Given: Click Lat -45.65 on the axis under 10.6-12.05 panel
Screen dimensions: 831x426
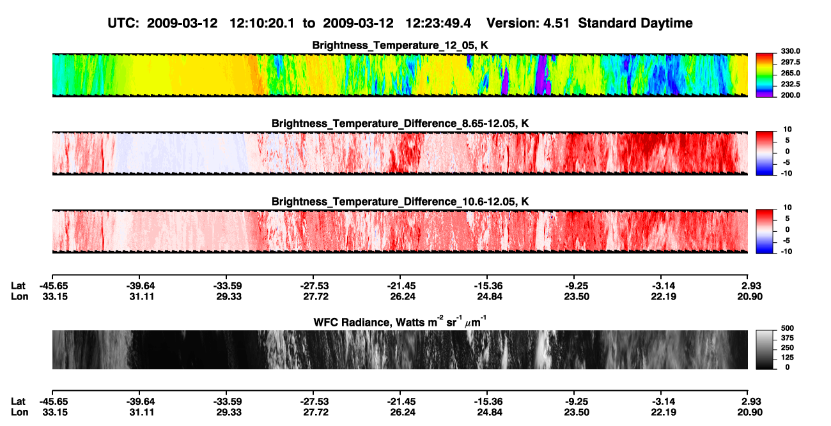Looking at the screenshot, I should click(54, 285).
